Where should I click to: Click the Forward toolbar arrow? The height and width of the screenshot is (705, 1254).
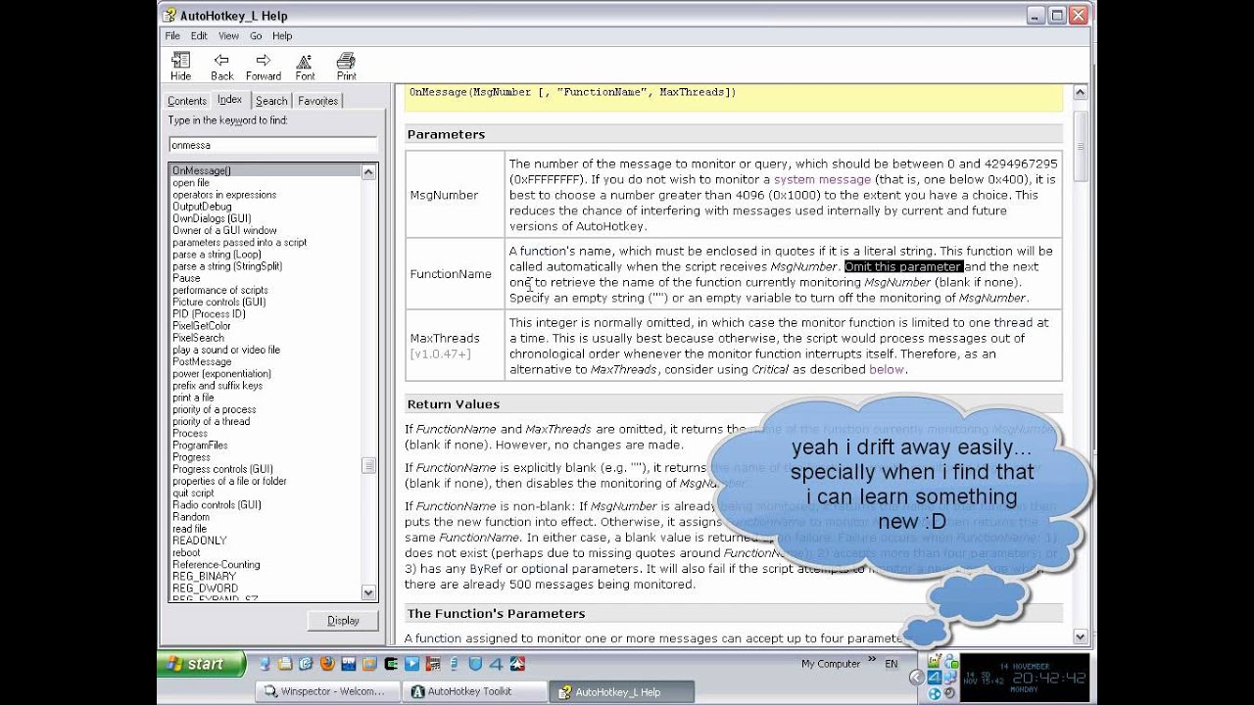click(x=264, y=67)
